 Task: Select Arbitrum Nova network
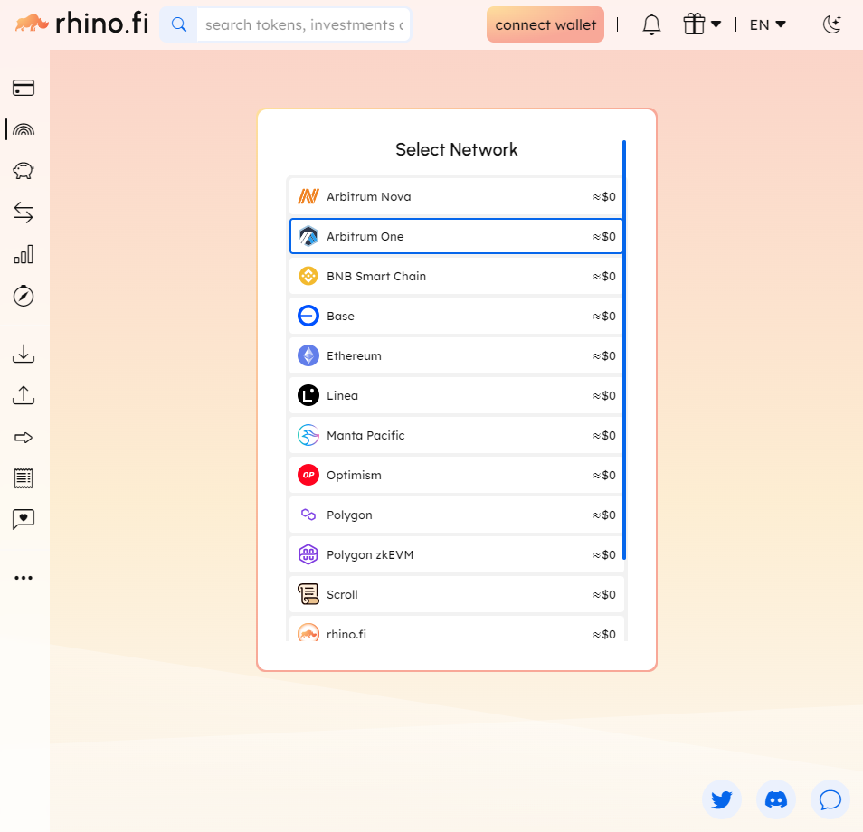[456, 196]
